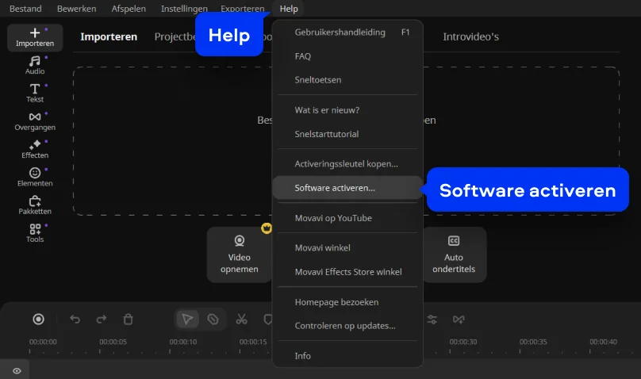The width and height of the screenshot is (641, 379).
Task: Click the scissors split clip icon
Action: [241, 320]
